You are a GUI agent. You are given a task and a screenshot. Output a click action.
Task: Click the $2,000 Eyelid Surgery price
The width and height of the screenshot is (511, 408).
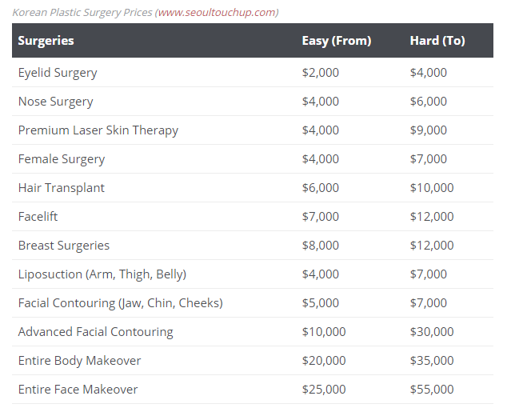pyautogui.click(x=321, y=73)
